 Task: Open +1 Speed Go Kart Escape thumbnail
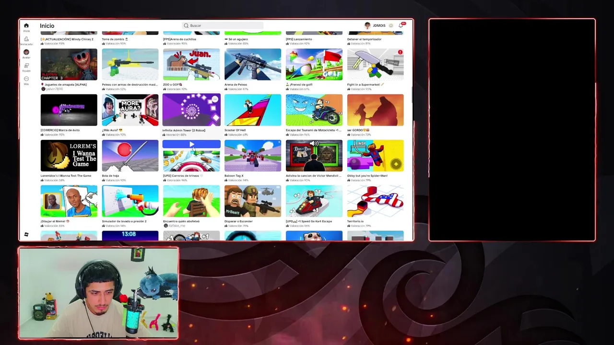point(314,201)
